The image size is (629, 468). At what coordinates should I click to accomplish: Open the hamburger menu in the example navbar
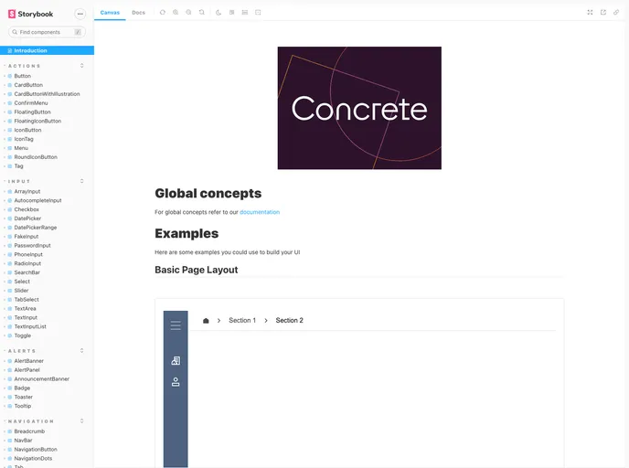(176, 325)
